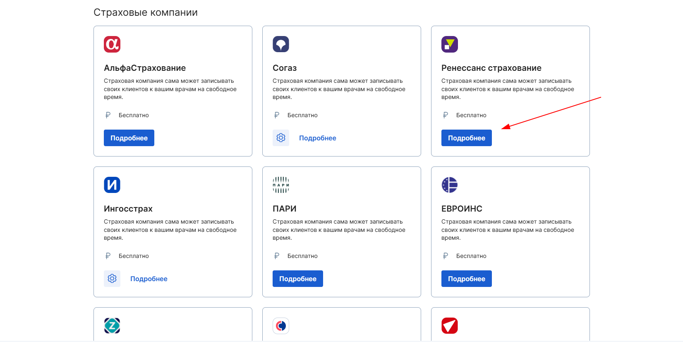Follow the Подробнее link on Согаз card
The image size is (683, 342).
click(x=318, y=138)
